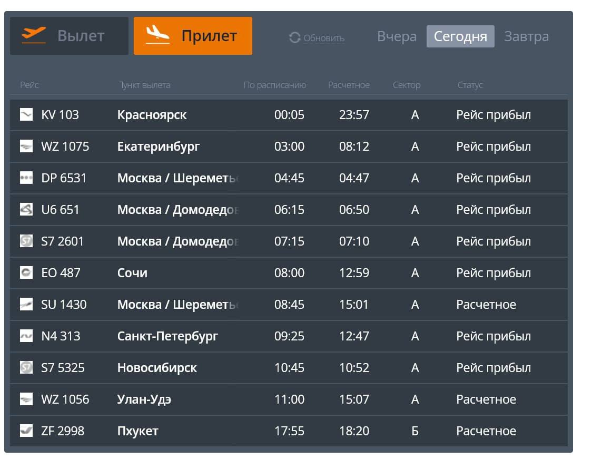The image size is (592, 459).
Task: Click the Pobeda logo beside DP 6531
Action: (x=26, y=178)
